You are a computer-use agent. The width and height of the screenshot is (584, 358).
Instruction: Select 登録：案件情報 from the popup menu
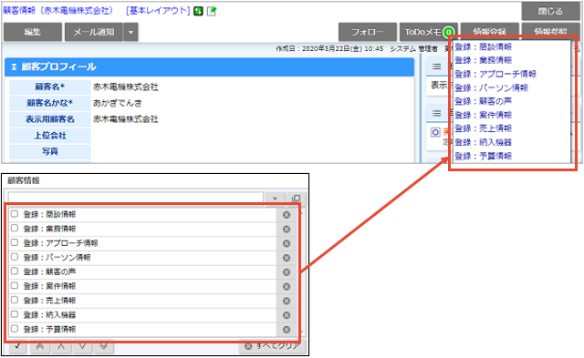point(483,115)
